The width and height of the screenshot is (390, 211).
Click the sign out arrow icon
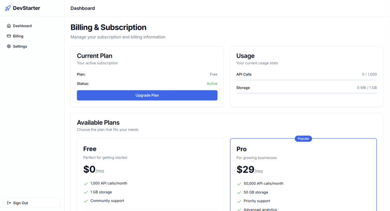(x=9, y=203)
